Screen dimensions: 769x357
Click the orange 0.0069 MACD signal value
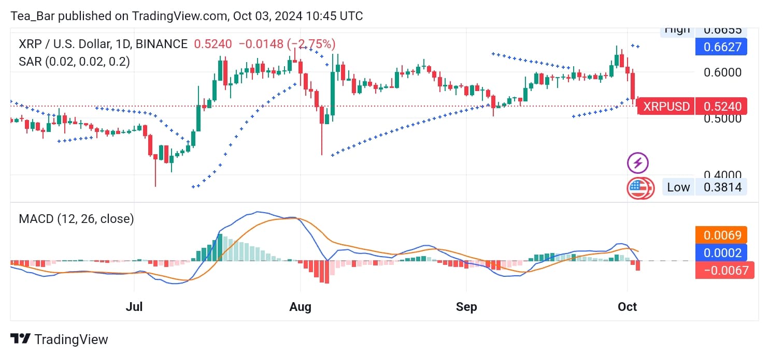tap(722, 235)
